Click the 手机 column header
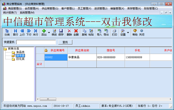Image resolution: width=174 pixels, height=110 pixels. (x=137, y=50)
